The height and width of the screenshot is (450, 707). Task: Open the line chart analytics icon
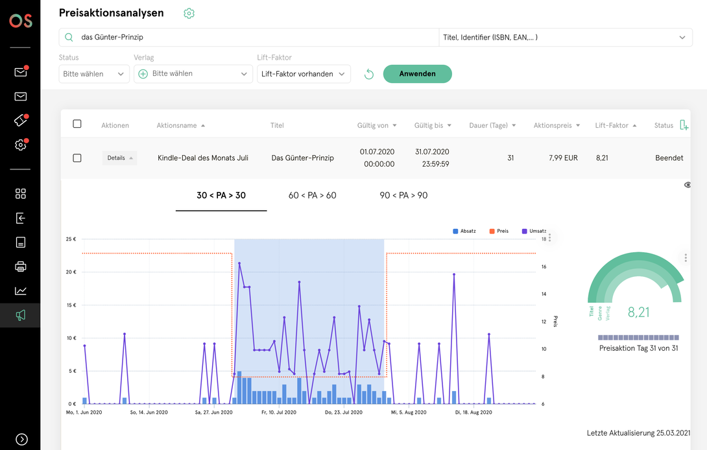[21, 291]
